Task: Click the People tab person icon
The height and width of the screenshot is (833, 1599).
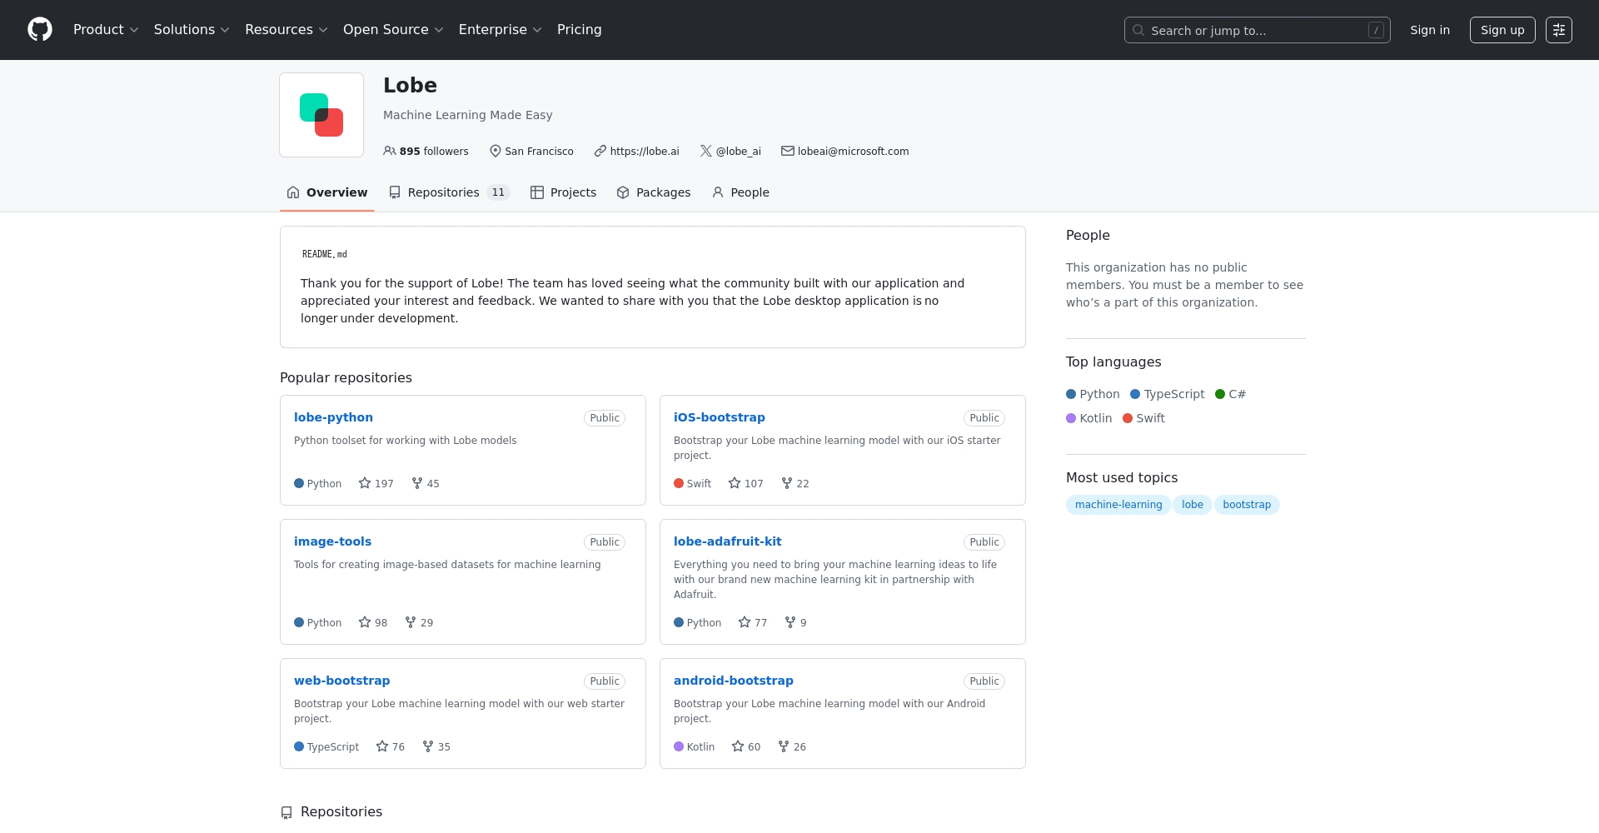Action: click(718, 192)
